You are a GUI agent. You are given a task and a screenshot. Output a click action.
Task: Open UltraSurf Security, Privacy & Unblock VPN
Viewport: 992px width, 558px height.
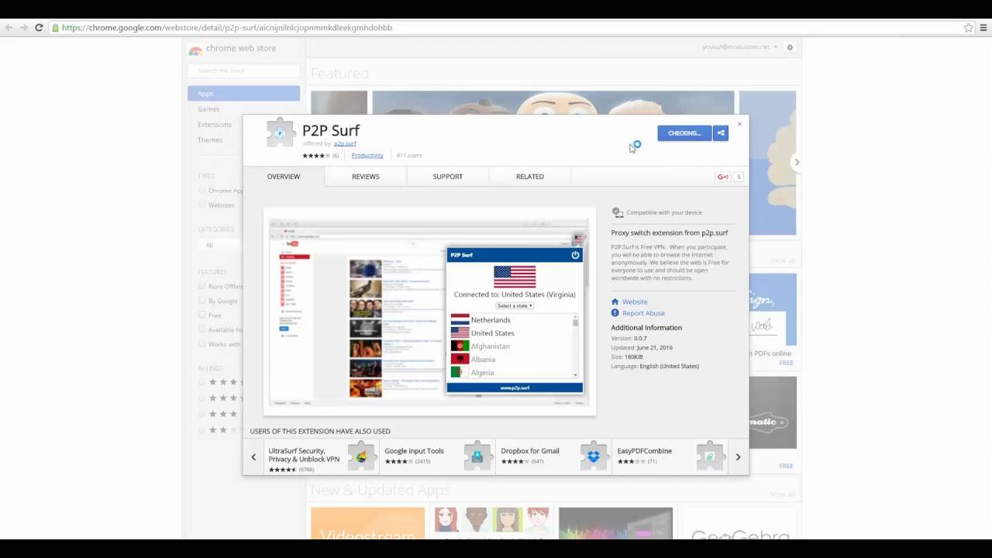coord(305,455)
